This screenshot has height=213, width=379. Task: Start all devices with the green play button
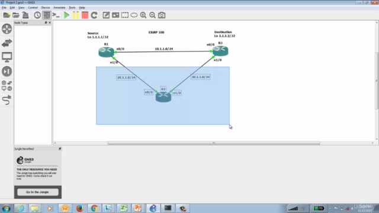coord(66,15)
